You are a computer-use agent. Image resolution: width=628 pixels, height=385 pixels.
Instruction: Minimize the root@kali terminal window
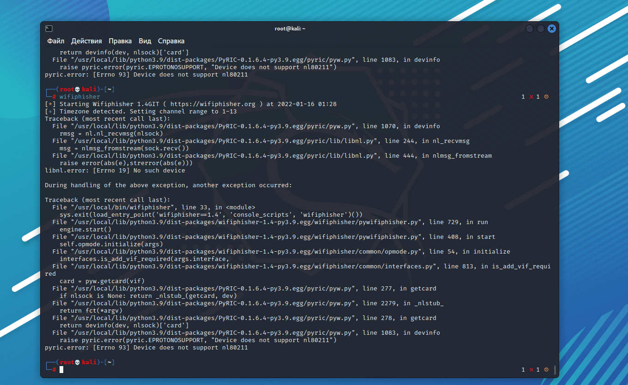530,29
